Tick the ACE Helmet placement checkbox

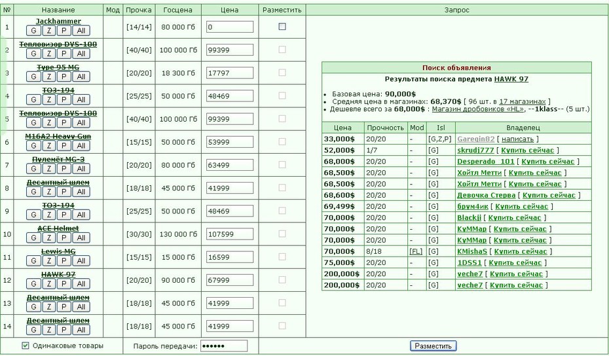click(x=282, y=234)
